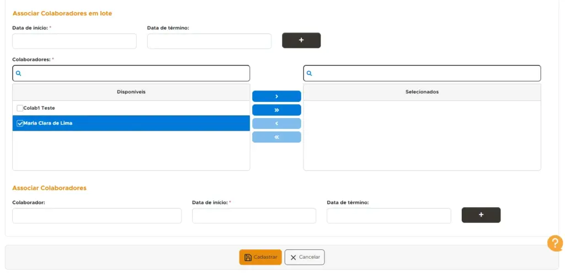Screen dimensions: 565x273
Task: Check the Colab1 Teste checkbox
Action: pyautogui.click(x=20, y=108)
